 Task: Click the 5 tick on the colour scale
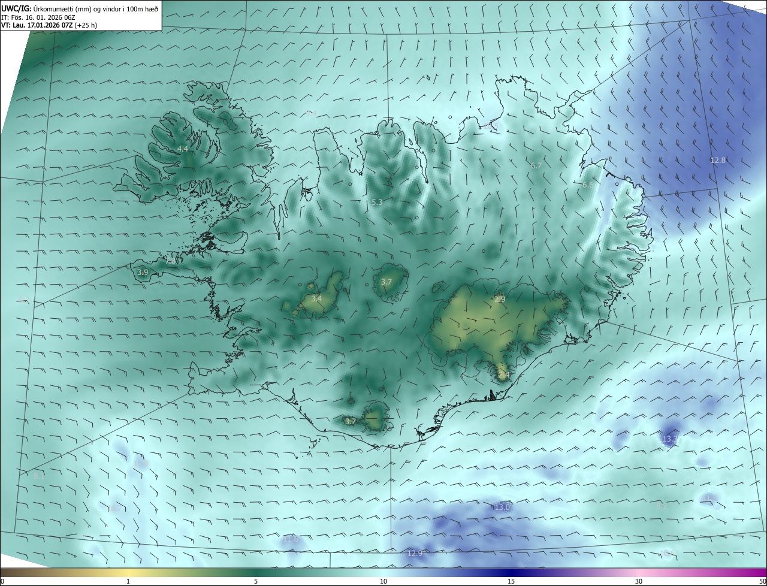[x=256, y=581]
